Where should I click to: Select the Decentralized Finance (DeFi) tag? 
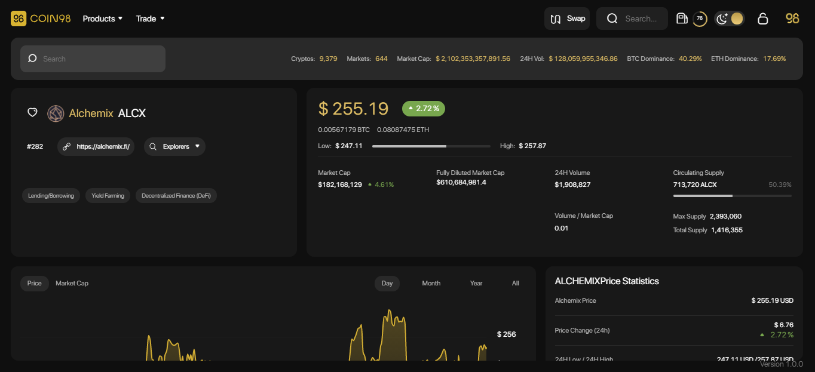pos(176,195)
